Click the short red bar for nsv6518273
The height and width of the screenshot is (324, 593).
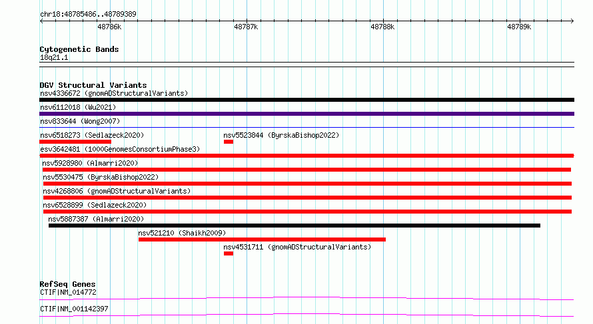[75, 142]
